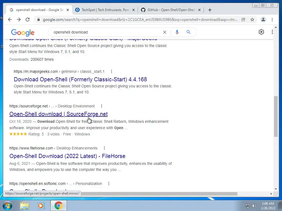Screen dimensions: 282x211
Task: Select the openshell download Google tab
Action: click(39, 10)
